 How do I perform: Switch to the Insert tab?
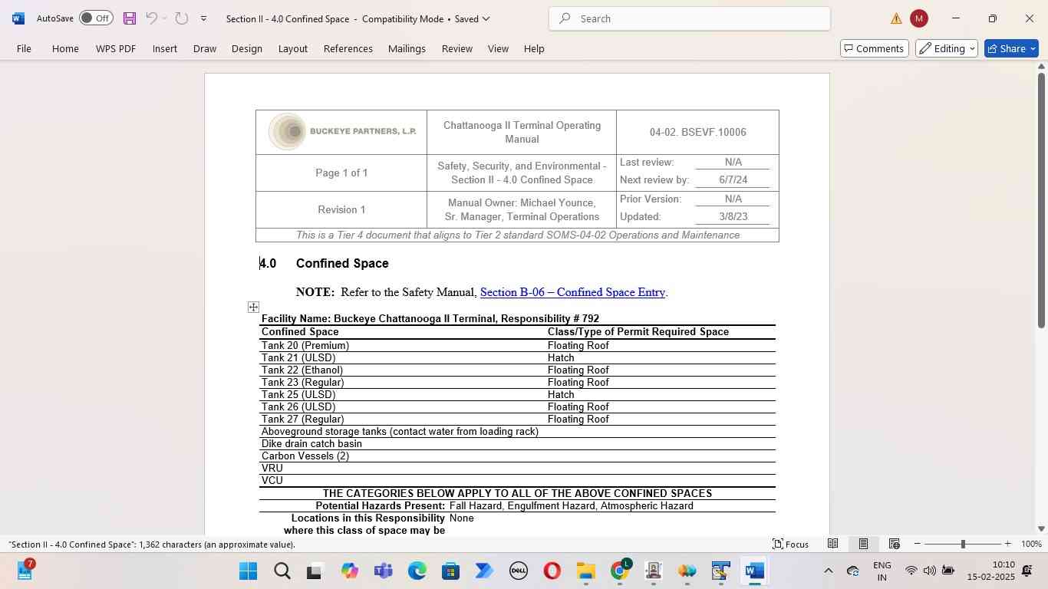(165, 48)
